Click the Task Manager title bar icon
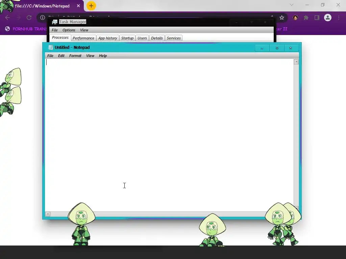346x259 pixels. [54, 22]
